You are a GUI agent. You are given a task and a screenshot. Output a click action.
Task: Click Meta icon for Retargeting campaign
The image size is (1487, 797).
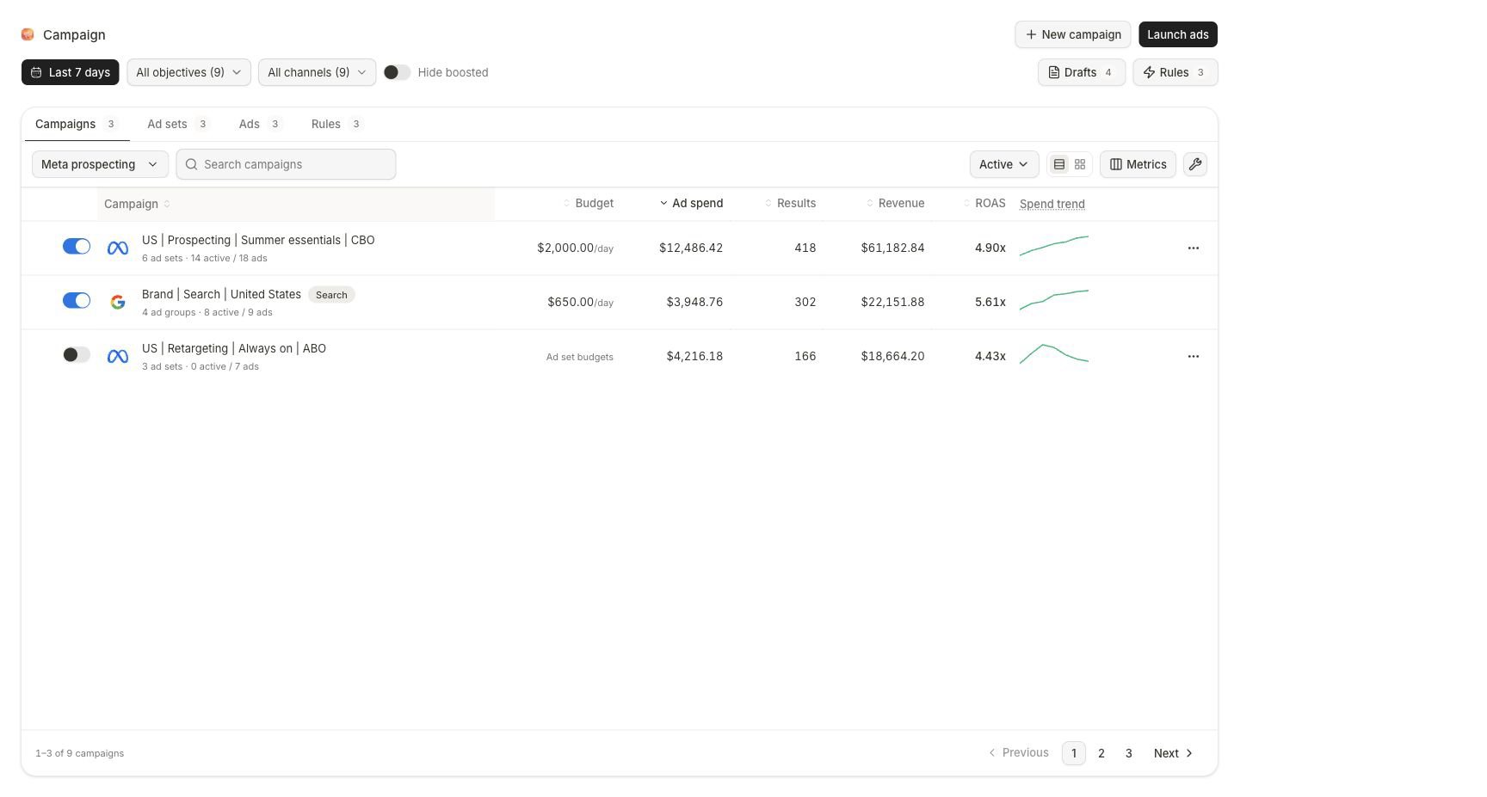(x=118, y=356)
